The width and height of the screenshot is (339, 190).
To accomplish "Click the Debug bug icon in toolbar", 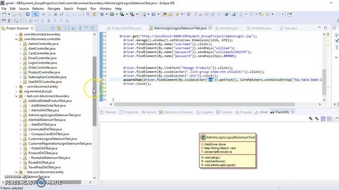I will click(x=102, y=14).
